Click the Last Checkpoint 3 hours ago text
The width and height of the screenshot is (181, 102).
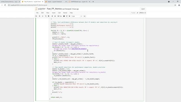pos(70,9)
